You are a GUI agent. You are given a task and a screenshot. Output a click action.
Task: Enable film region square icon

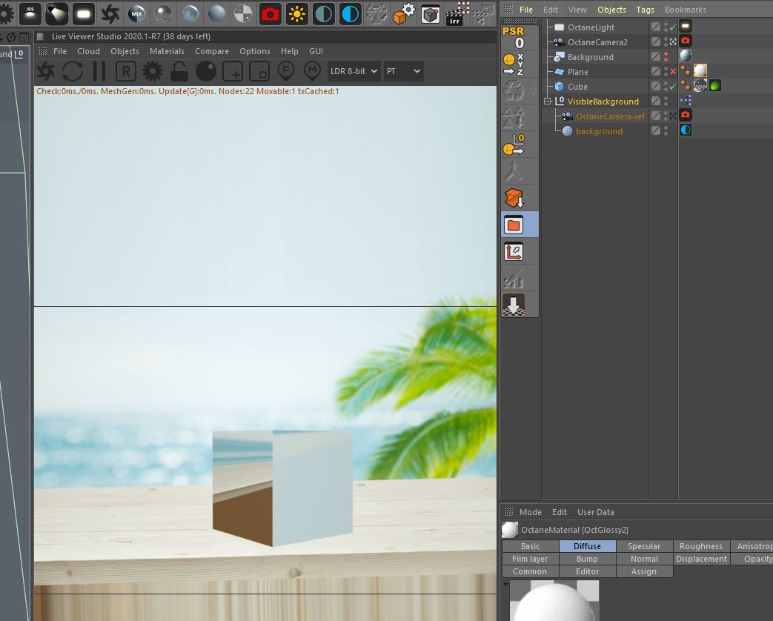(x=259, y=71)
